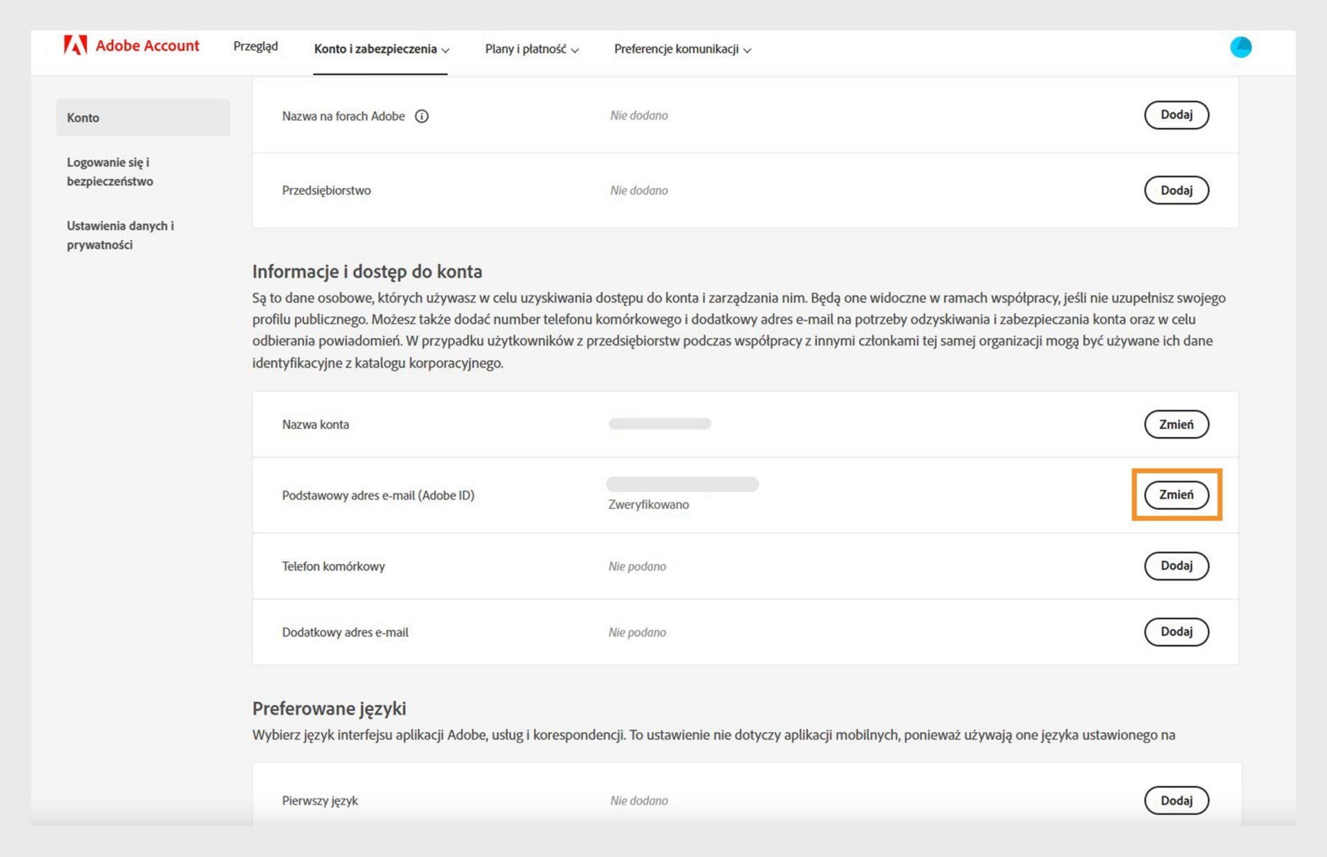Click the Adobe Account title text
This screenshot has width=1327, height=857.
(147, 46)
